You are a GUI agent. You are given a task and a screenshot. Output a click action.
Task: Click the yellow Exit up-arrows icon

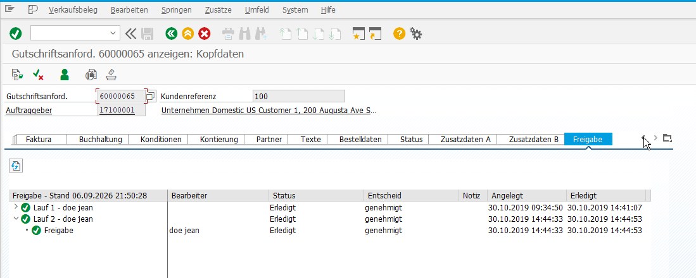point(187,33)
